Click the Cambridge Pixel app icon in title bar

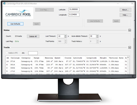point(4,4)
